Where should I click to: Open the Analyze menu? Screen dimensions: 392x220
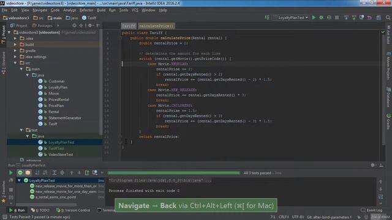coord(69,10)
